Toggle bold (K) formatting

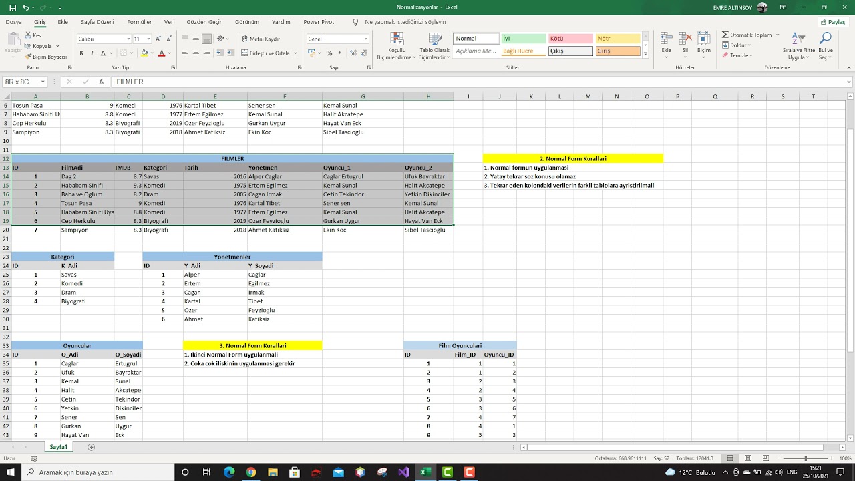(x=81, y=53)
